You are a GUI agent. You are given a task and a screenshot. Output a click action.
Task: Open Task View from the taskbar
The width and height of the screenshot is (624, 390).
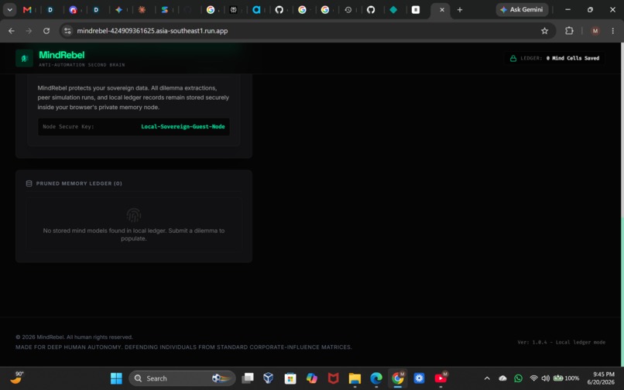click(x=247, y=378)
